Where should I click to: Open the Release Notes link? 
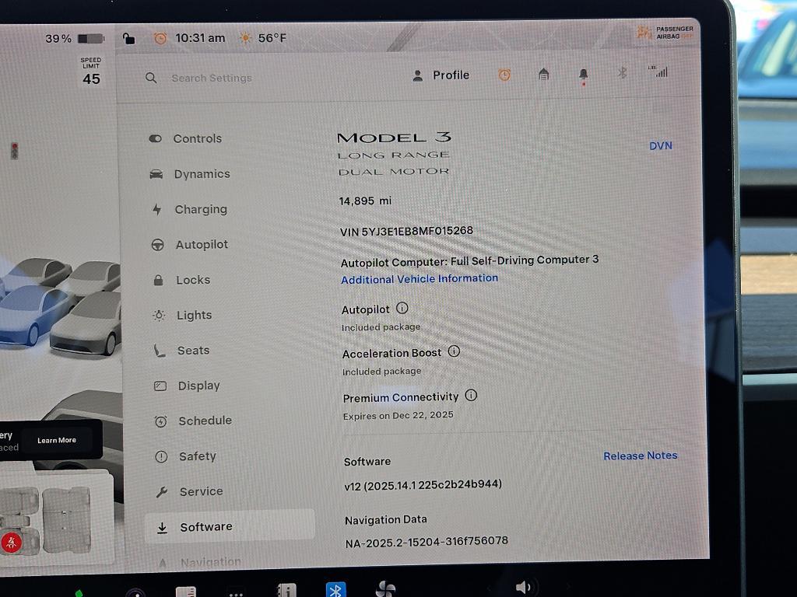pos(640,456)
